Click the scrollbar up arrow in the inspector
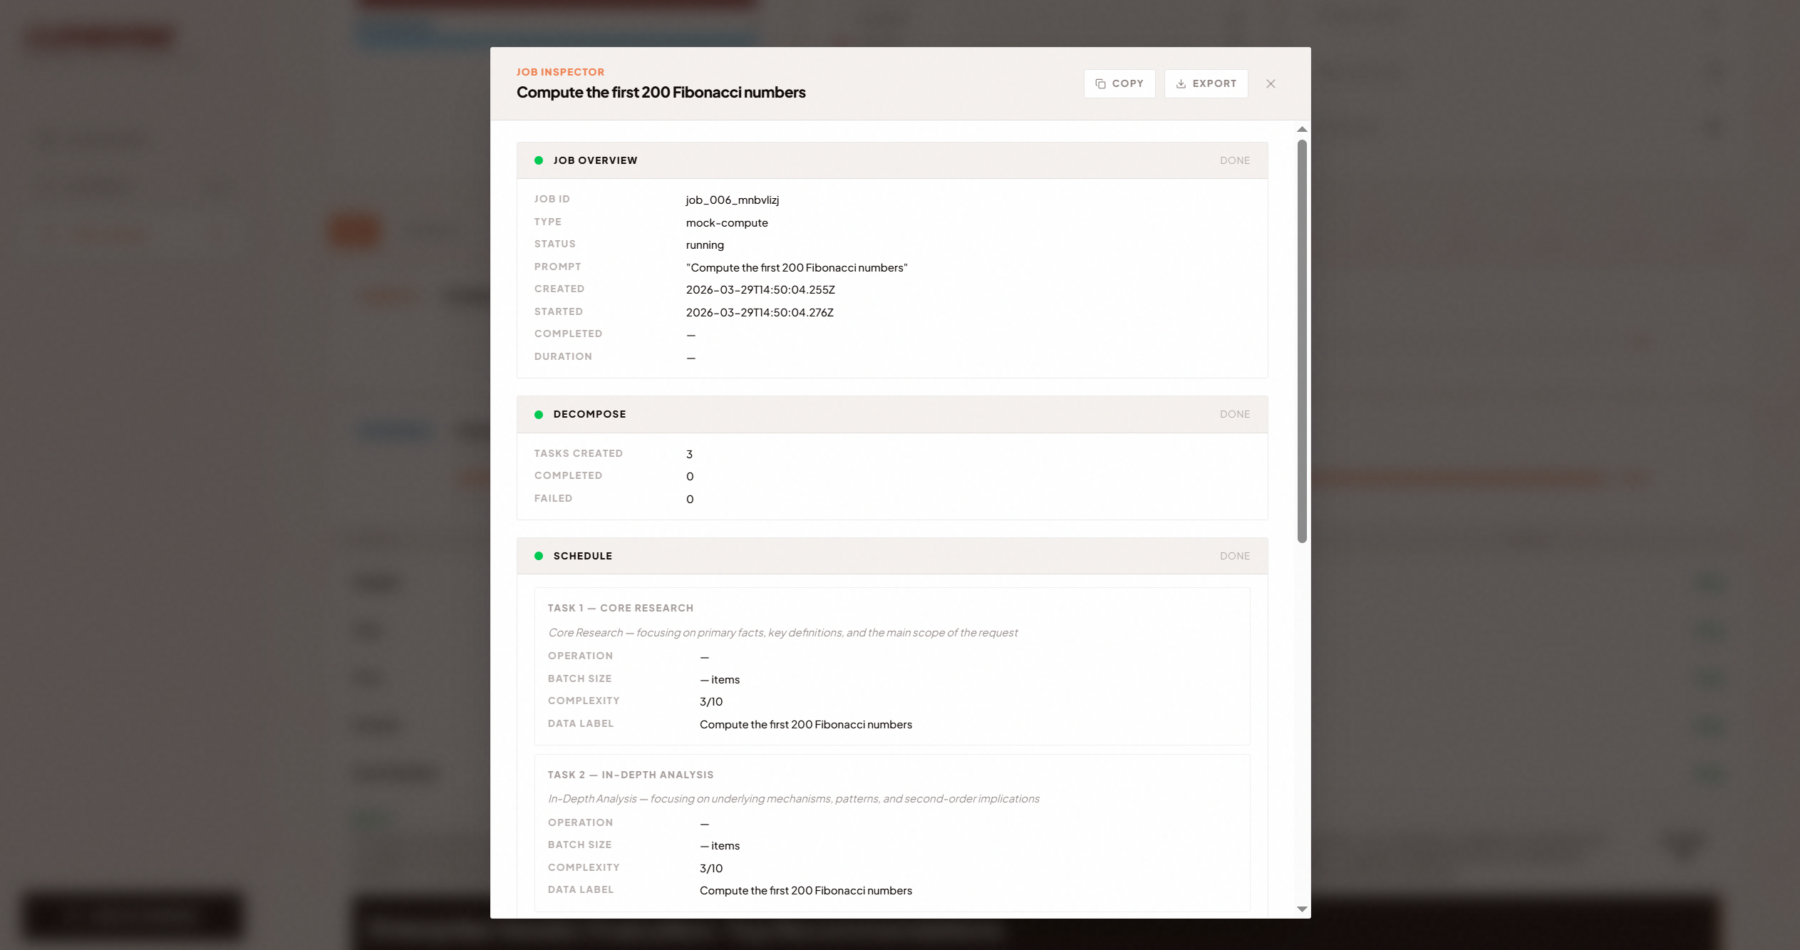 (x=1302, y=130)
